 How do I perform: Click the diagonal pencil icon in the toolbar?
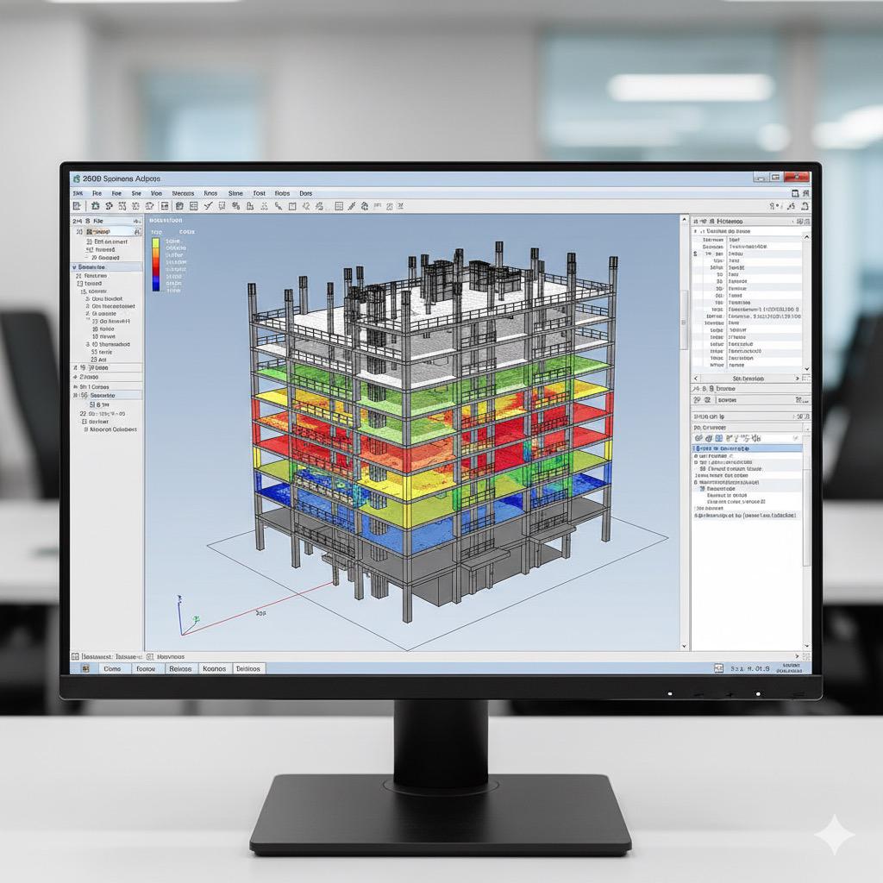(352, 206)
